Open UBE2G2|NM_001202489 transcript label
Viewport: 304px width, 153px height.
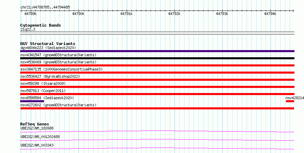pyautogui.click(x=40, y=137)
